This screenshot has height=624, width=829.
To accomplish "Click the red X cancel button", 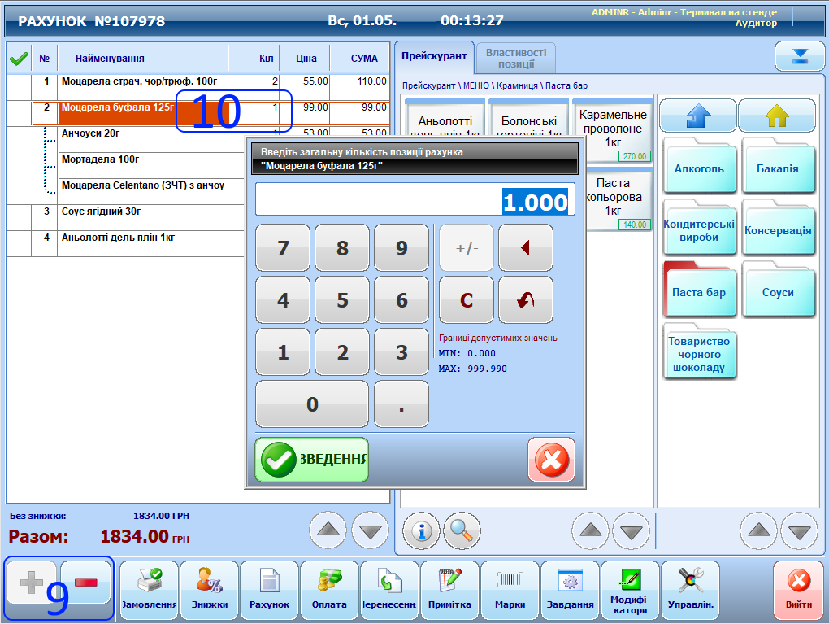I will pos(551,460).
